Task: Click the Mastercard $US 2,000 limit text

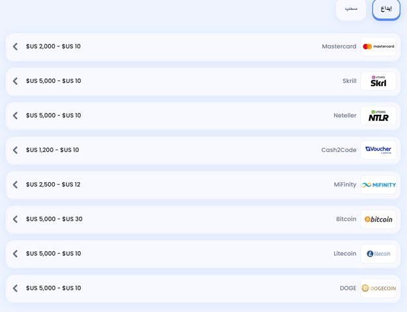Action: click(53, 47)
